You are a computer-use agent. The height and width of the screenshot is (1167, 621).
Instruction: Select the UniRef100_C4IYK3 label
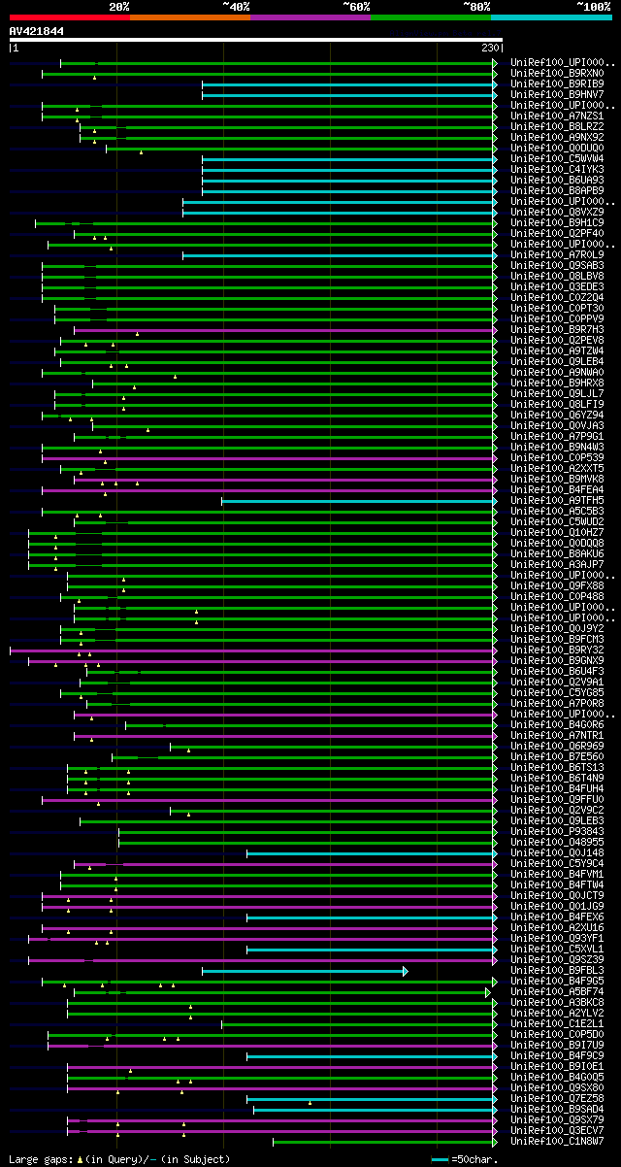click(x=558, y=169)
